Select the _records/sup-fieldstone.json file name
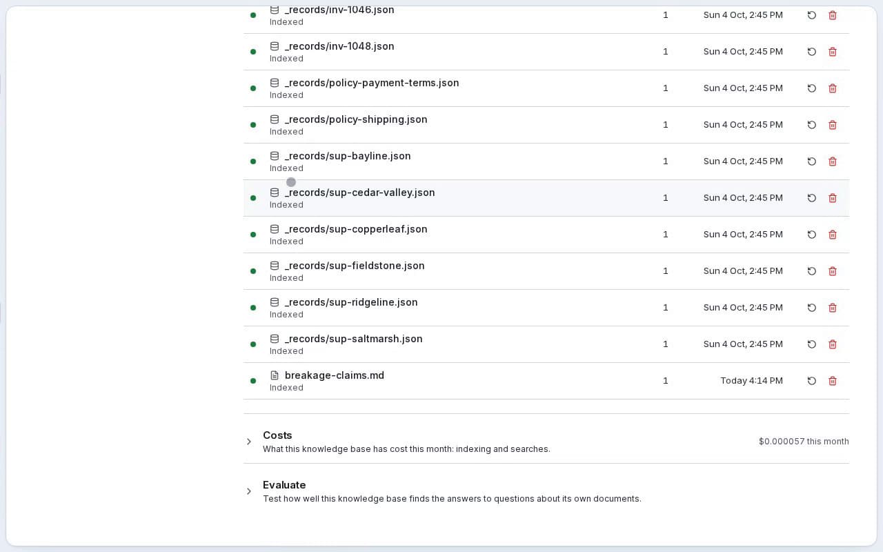Image resolution: width=883 pixels, height=552 pixels. click(x=355, y=266)
